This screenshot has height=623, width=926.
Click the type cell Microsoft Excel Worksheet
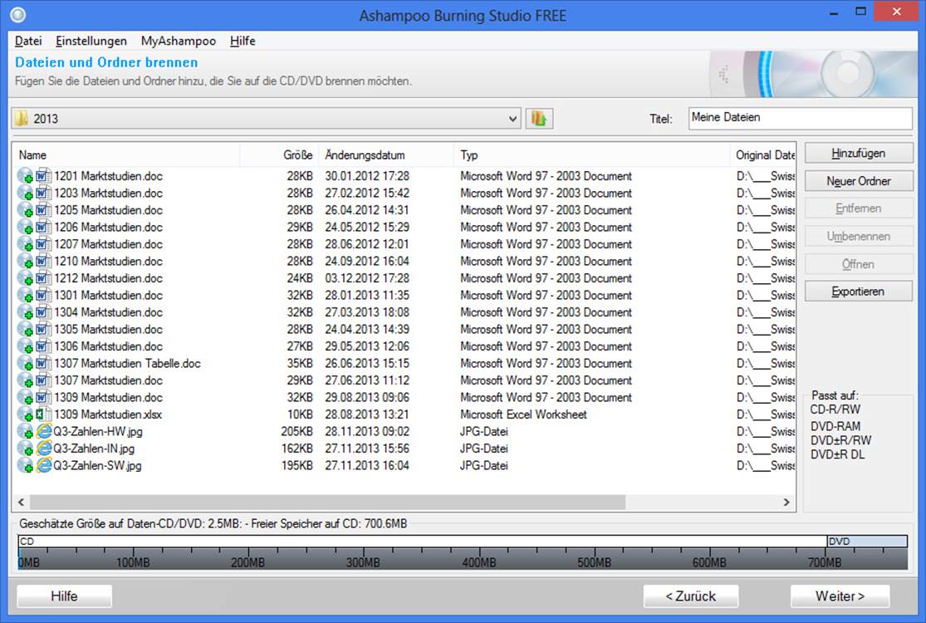523,415
